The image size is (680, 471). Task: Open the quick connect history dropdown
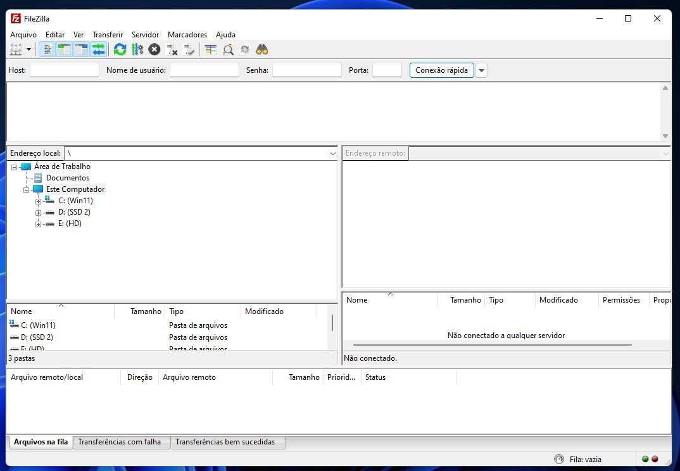point(481,70)
